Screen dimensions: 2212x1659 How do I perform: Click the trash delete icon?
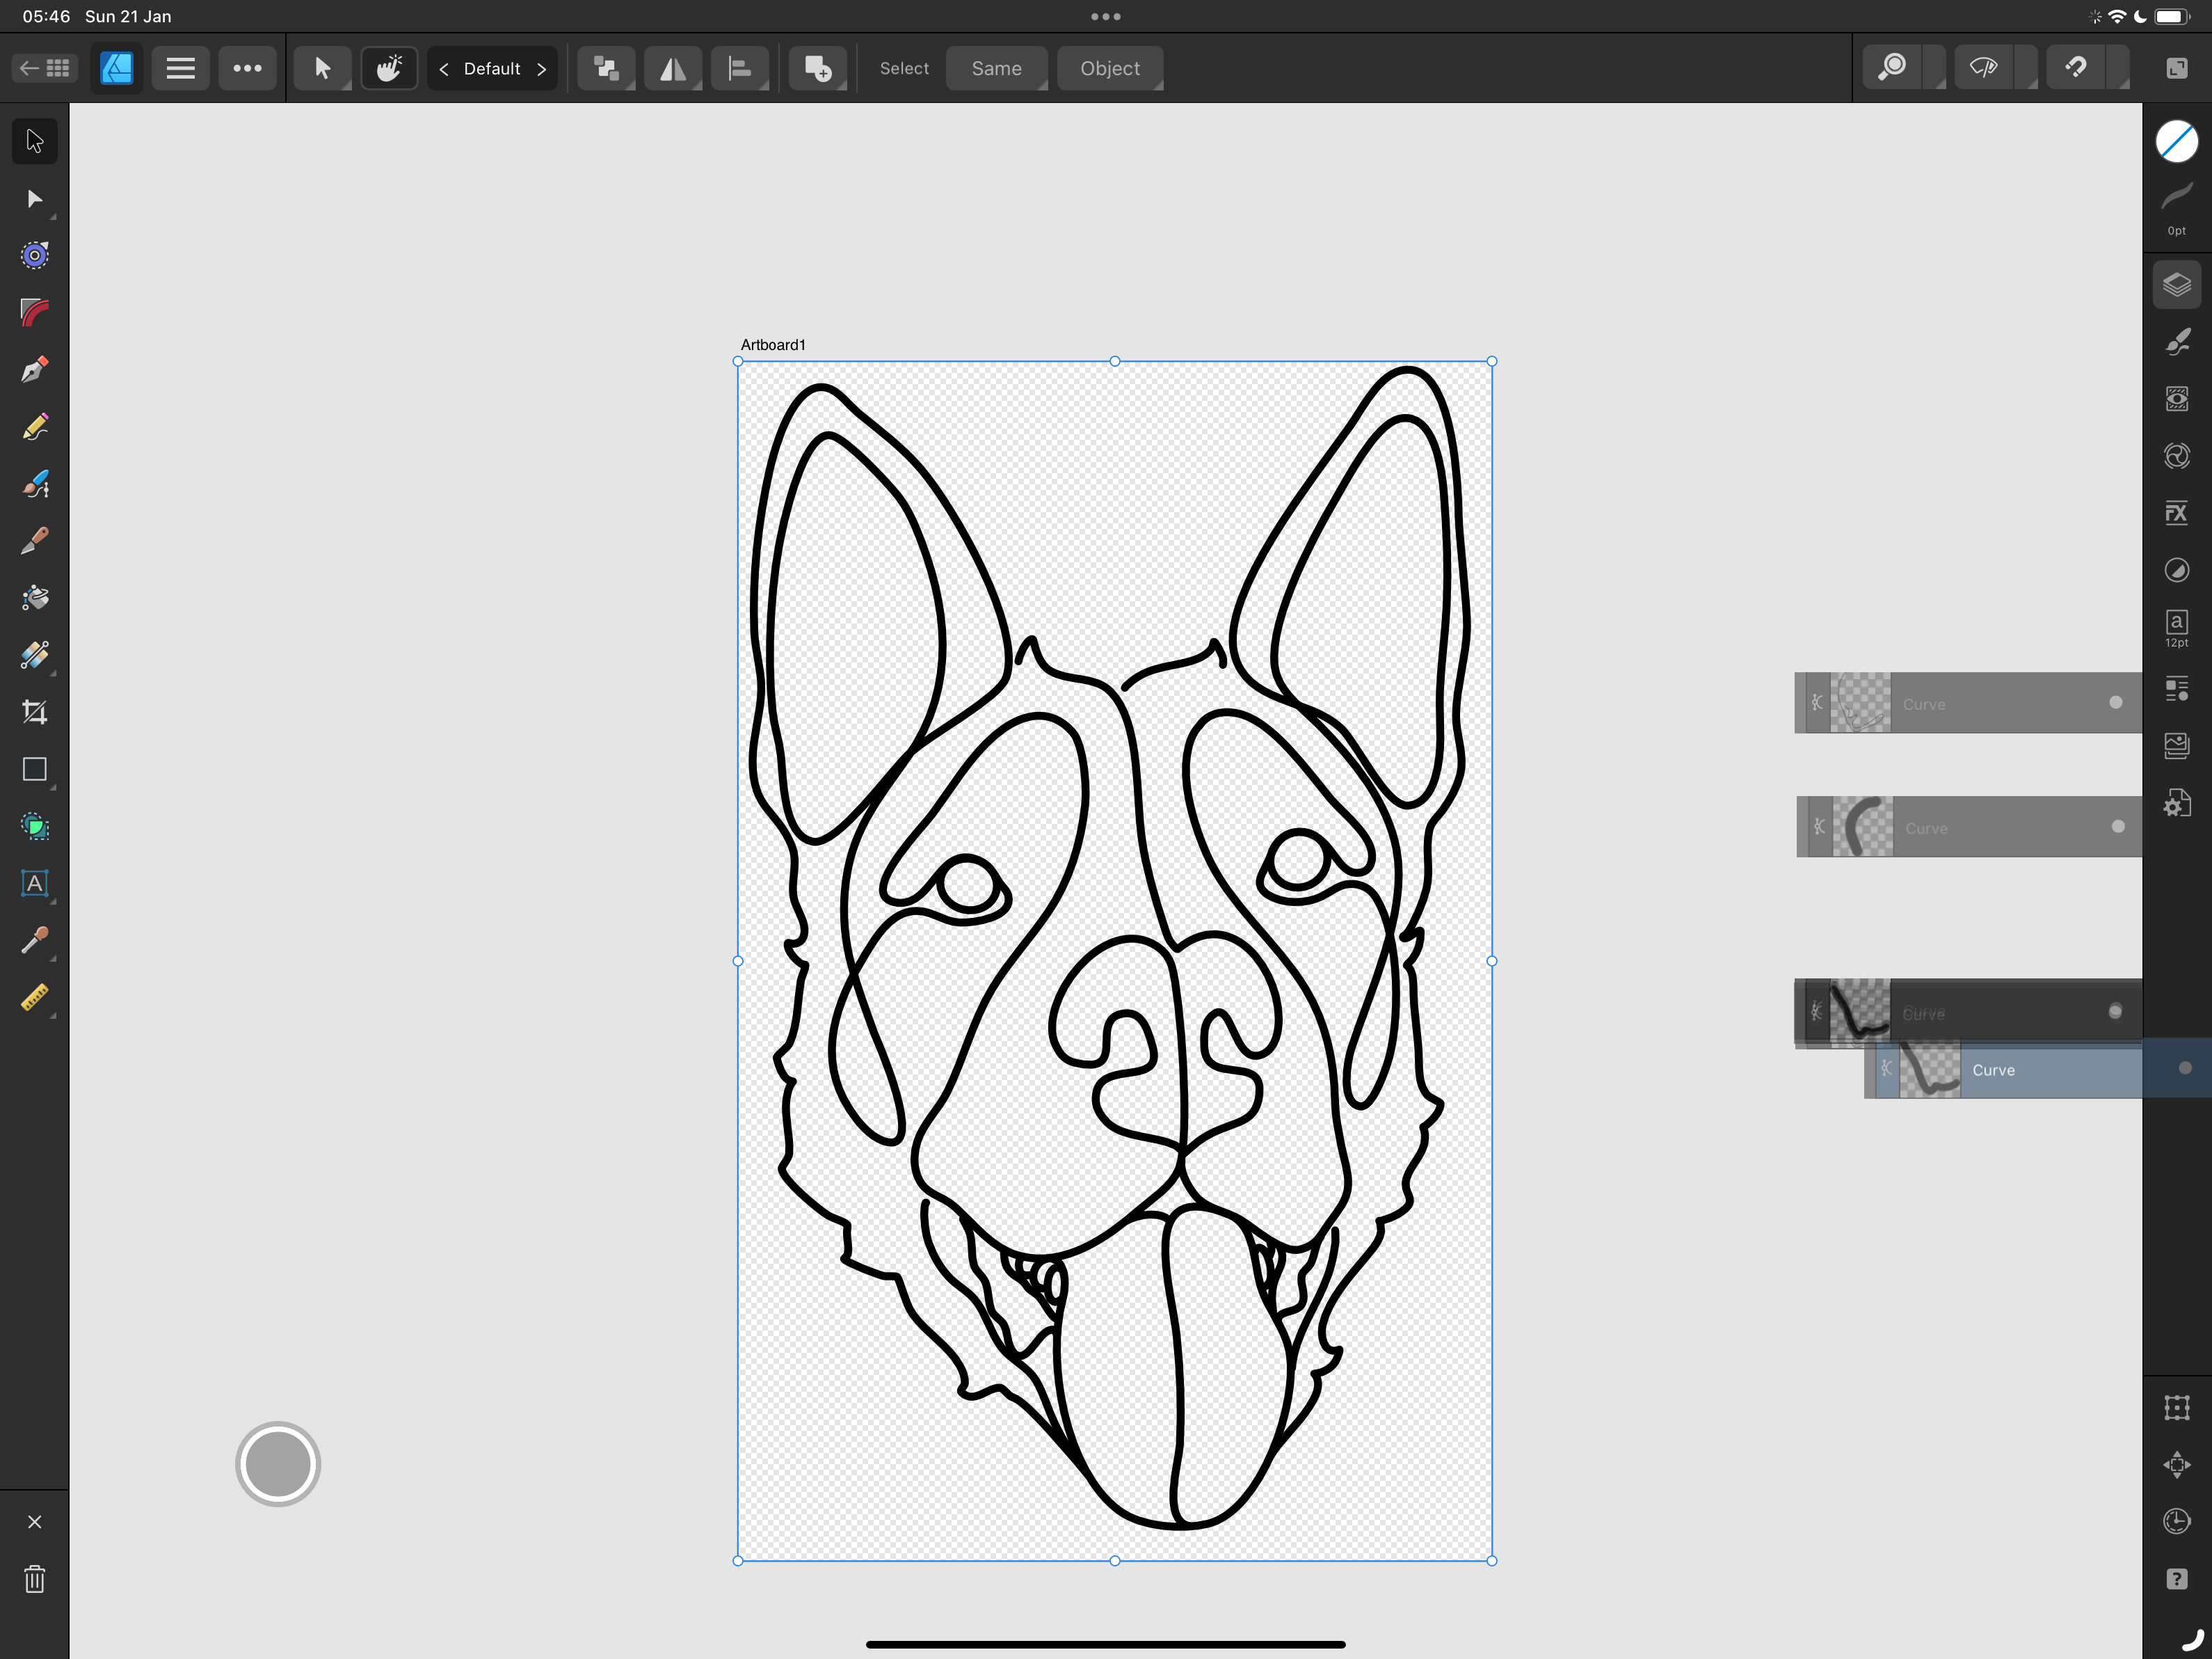pyautogui.click(x=35, y=1580)
